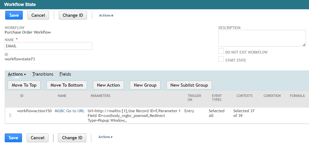Create a New Sublist Group
The height and width of the screenshot is (144, 309).
pyautogui.click(x=189, y=85)
